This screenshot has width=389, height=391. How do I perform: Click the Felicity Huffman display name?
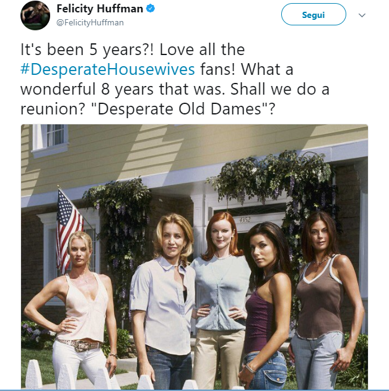[x=100, y=9]
